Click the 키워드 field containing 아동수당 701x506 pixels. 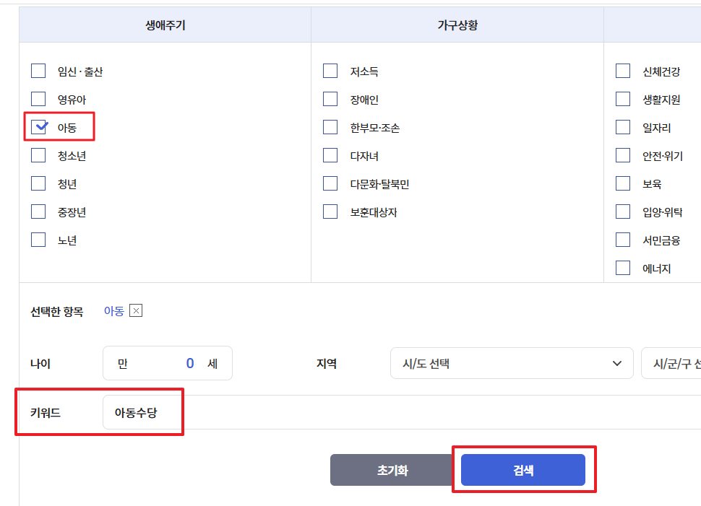coord(402,412)
